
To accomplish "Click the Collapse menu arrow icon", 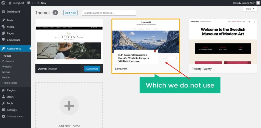I will pyautogui.click(x=3, y=116).
